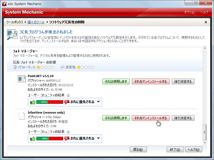Click the IrfanView blank file icon
This screenshot has width=214, height=160.
click(x=22, y=116)
